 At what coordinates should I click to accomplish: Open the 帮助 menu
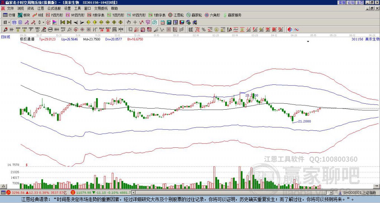pyautogui.click(x=114, y=9)
